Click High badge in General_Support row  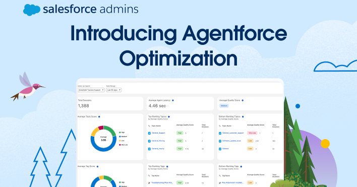click(x=180, y=133)
